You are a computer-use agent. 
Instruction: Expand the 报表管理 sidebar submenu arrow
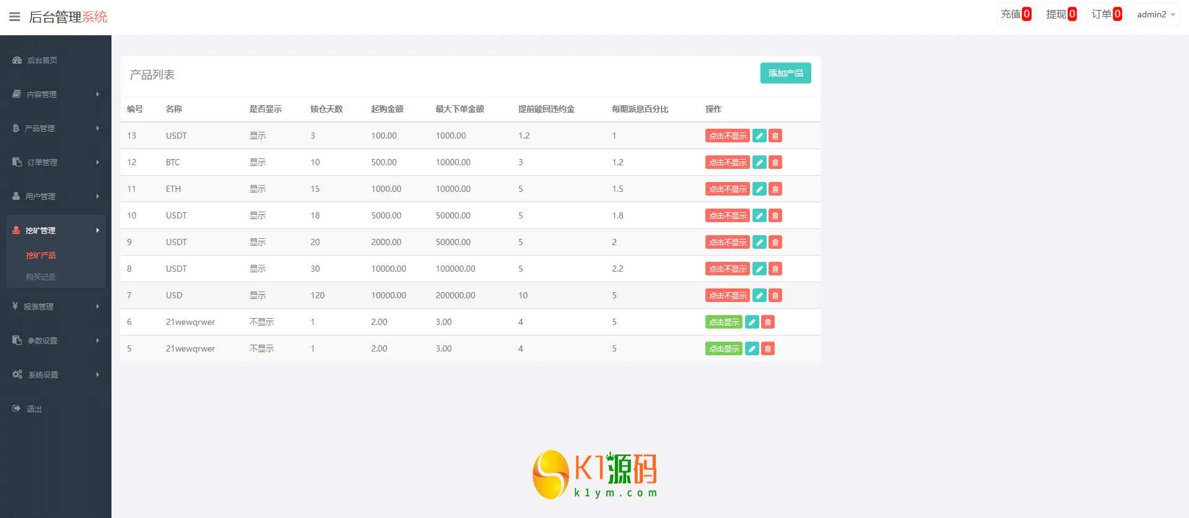point(97,306)
